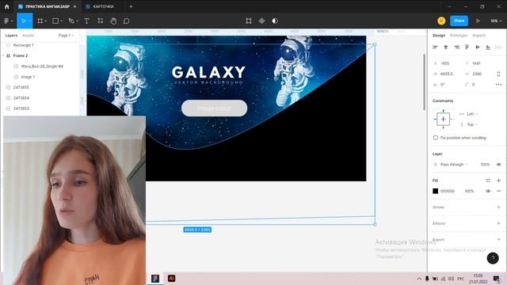
Task: Align selection to the left
Action: coord(435,47)
